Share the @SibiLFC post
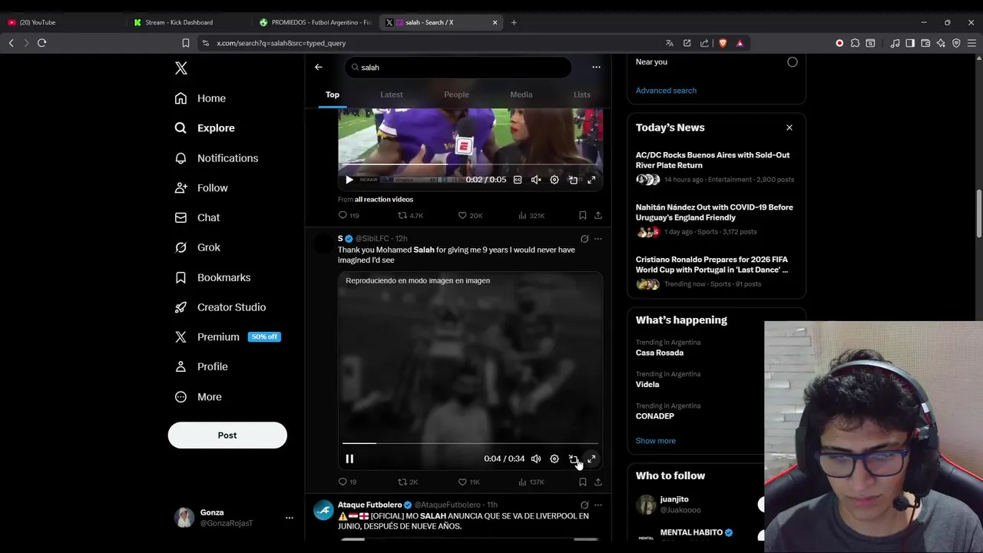Image resolution: width=983 pixels, height=553 pixels. (x=598, y=482)
